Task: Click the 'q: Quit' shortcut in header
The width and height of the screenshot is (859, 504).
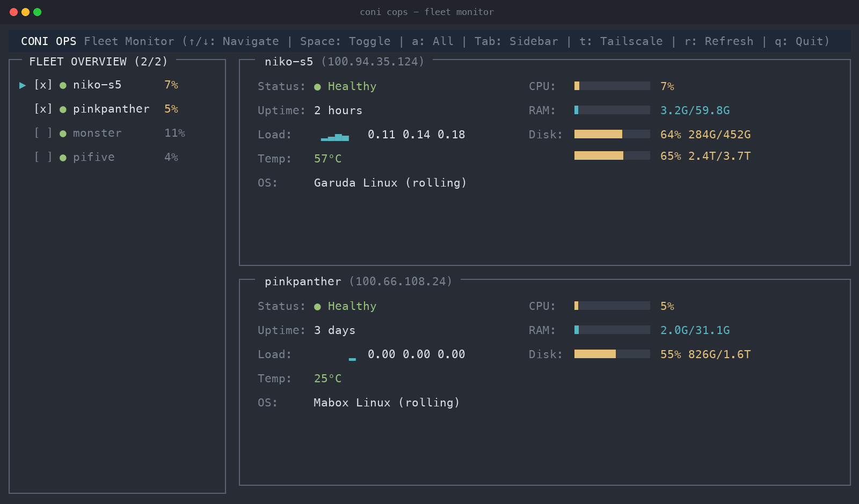Action: point(799,41)
